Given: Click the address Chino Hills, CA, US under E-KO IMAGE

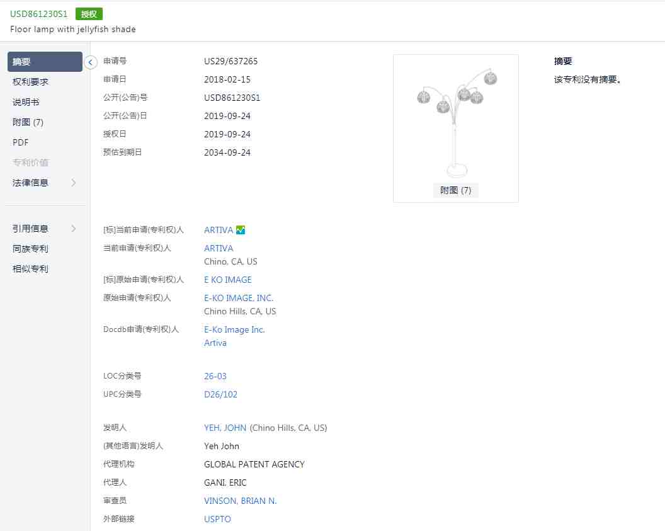Looking at the screenshot, I should point(240,311).
